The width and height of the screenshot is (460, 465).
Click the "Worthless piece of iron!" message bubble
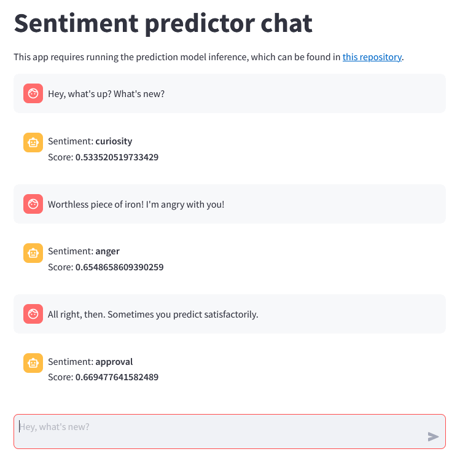pos(136,204)
